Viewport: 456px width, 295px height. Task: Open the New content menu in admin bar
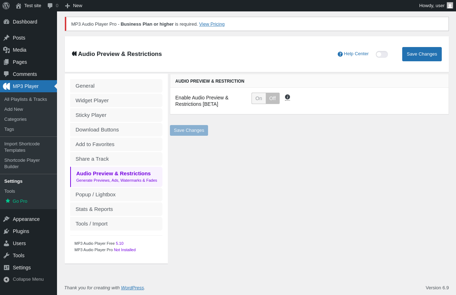pyautogui.click(x=73, y=6)
